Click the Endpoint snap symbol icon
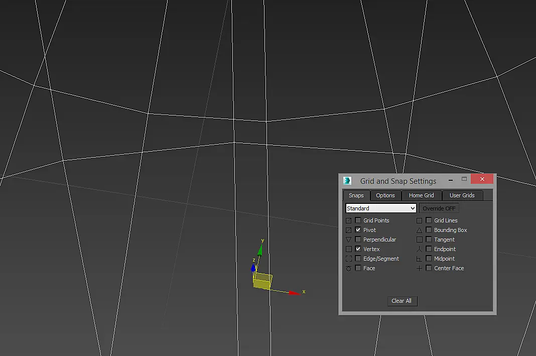Viewport: 536px width, 356px height. 420,250
